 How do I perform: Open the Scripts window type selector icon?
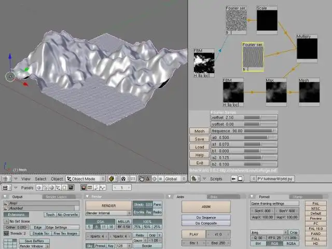(195, 178)
